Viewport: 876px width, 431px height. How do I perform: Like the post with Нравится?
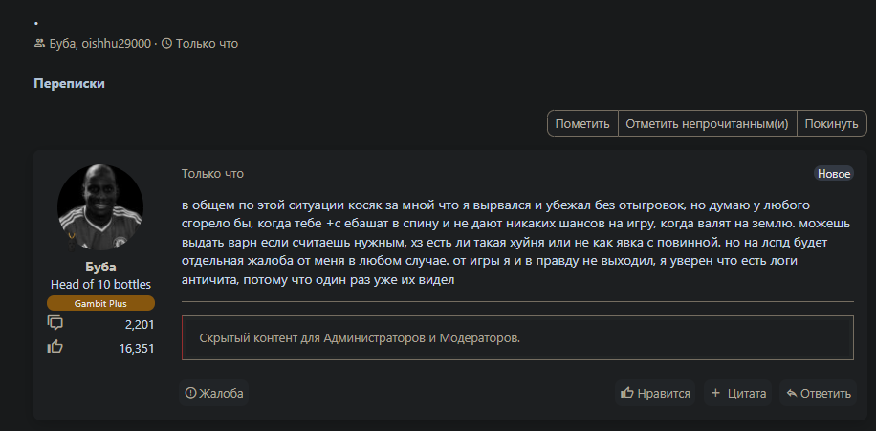pyautogui.click(x=655, y=393)
